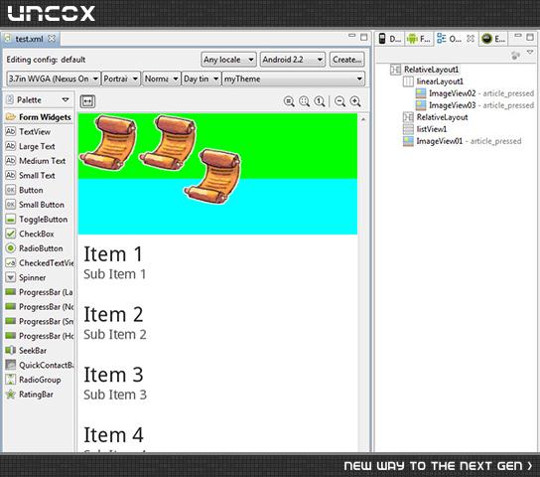Open the Android 2.2 target dropdown

(293, 60)
